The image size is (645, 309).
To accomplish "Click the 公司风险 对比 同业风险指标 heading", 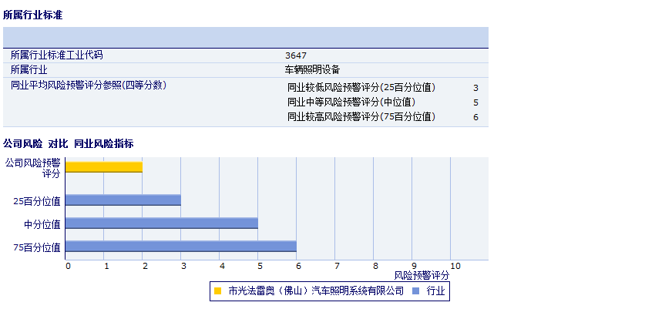I will [69, 144].
